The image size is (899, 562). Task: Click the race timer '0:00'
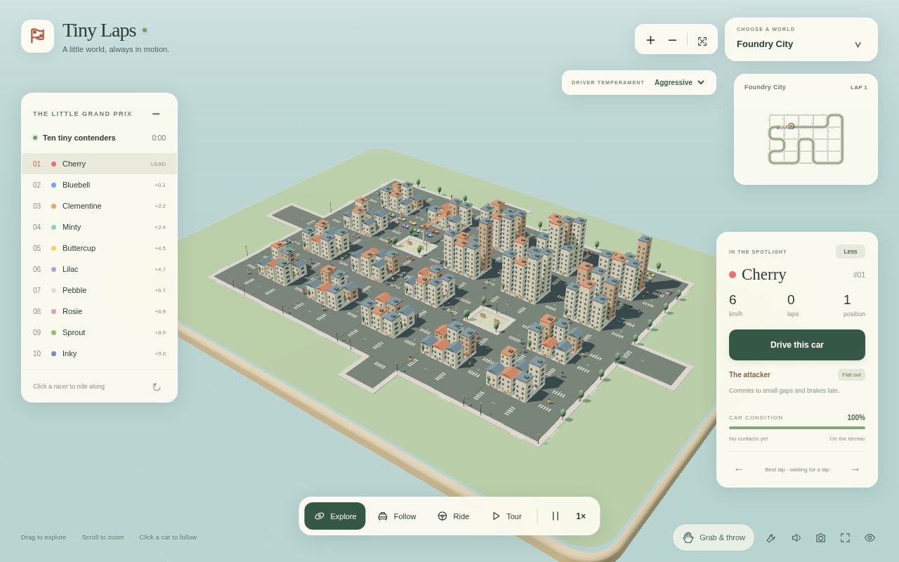click(x=159, y=138)
